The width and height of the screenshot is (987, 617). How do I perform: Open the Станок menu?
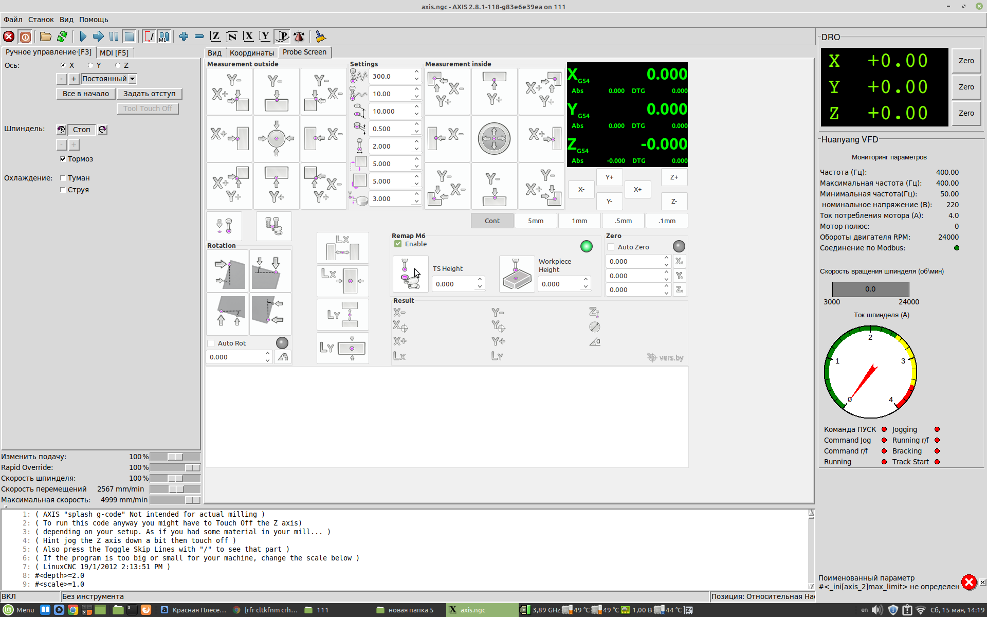click(41, 20)
